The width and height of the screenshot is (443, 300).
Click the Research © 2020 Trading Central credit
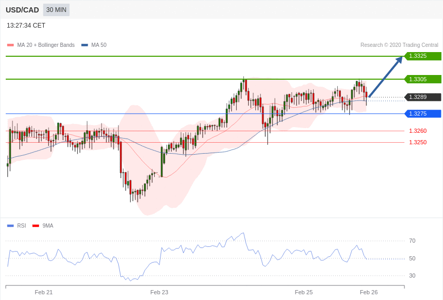pos(399,45)
